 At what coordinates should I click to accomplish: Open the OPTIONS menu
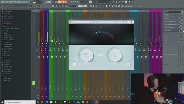click(x=20, y=2)
